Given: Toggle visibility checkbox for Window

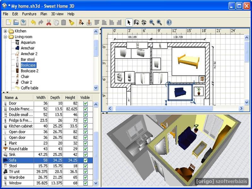Looking at the screenshot, I should [x=85, y=183].
